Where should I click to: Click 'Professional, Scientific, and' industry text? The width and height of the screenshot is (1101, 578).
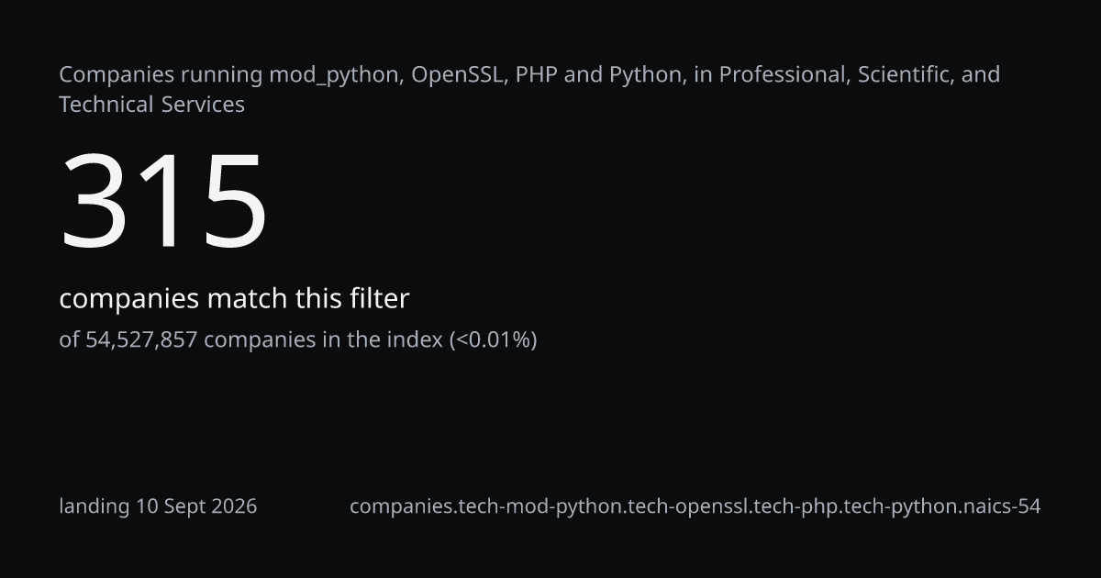(x=860, y=75)
